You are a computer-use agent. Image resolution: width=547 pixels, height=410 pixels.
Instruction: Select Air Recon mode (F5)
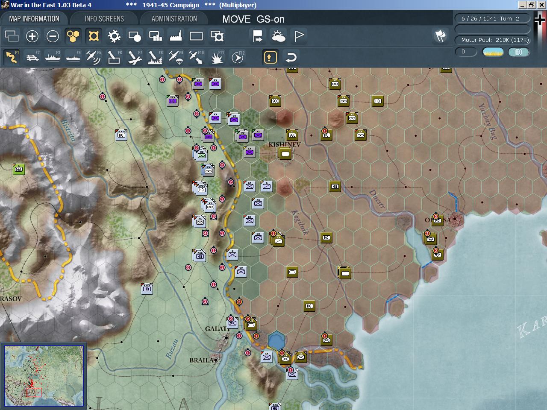(x=94, y=57)
